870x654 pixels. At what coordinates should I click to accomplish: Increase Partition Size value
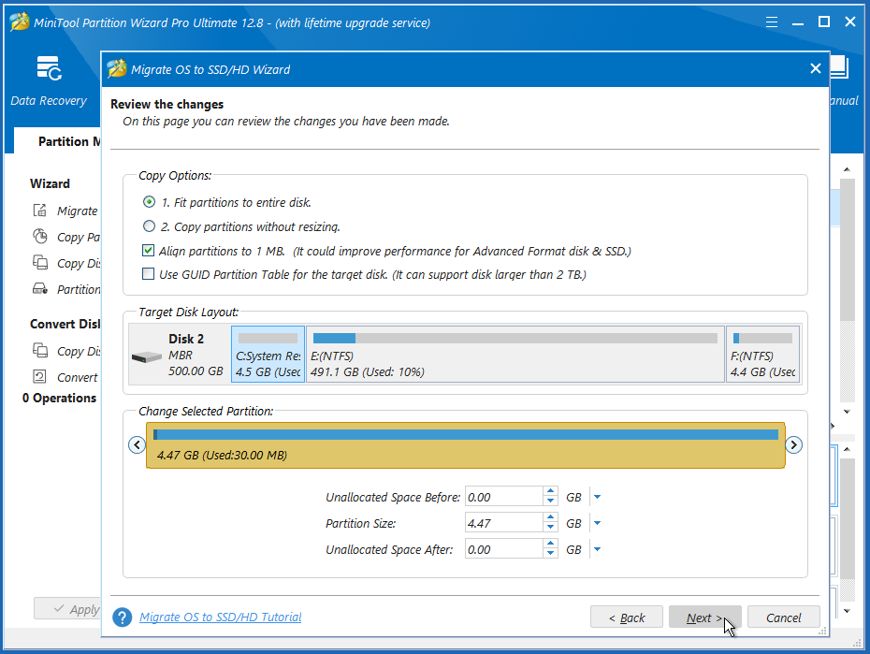click(x=550, y=517)
